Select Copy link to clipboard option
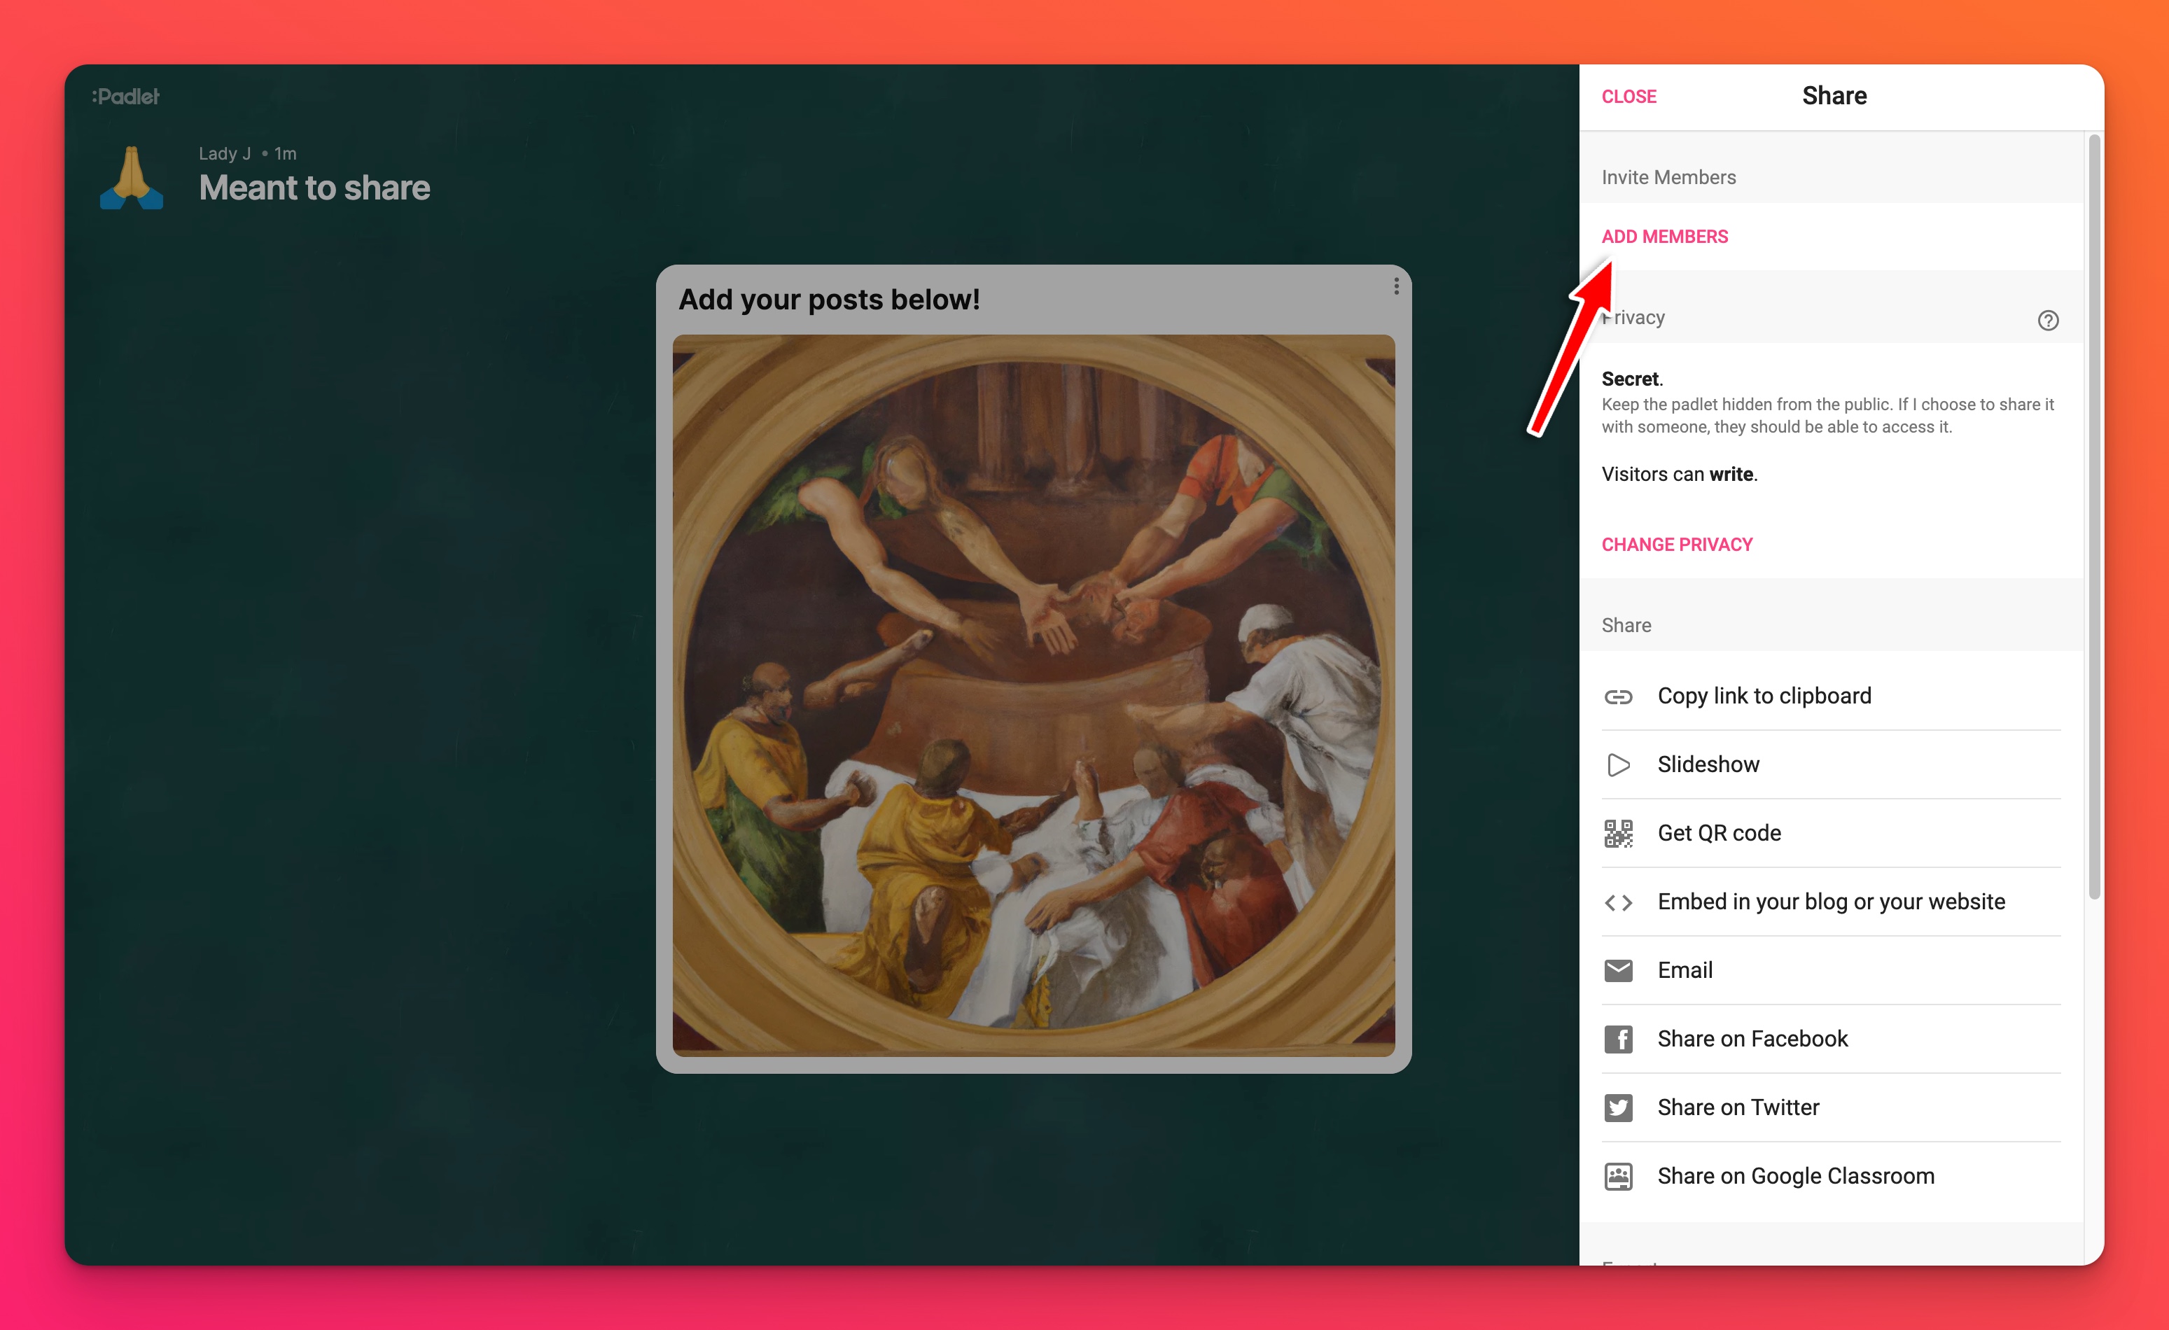Viewport: 2169px width, 1330px height. tap(1831, 696)
